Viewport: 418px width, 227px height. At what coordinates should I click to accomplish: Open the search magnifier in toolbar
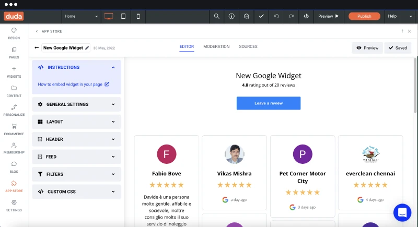coord(216,16)
